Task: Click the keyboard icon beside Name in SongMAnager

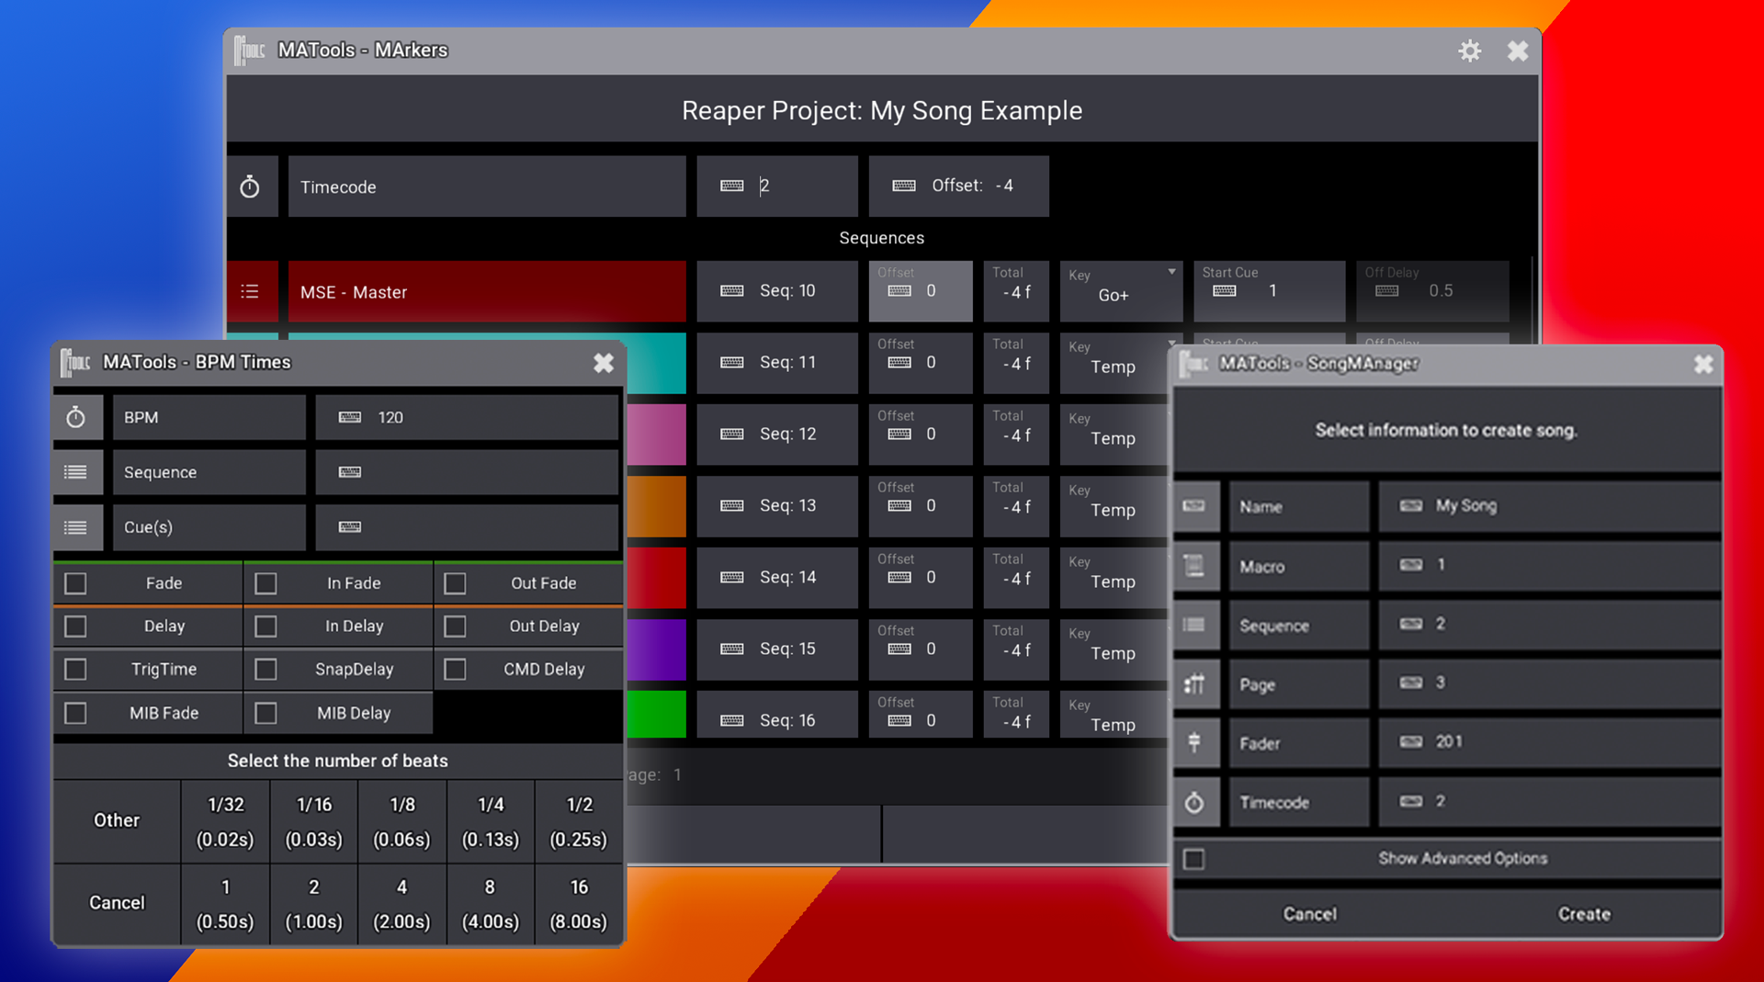Action: (x=1194, y=506)
